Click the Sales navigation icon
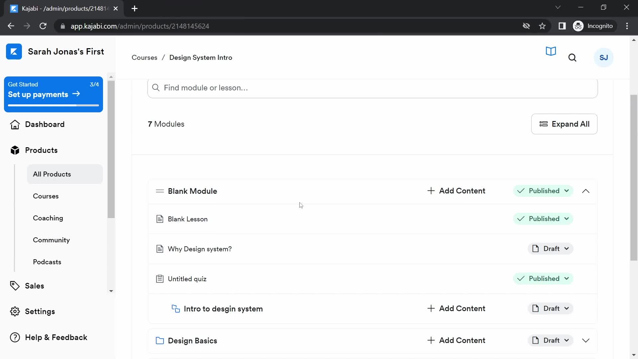This screenshot has height=359, width=638. pyautogui.click(x=15, y=285)
